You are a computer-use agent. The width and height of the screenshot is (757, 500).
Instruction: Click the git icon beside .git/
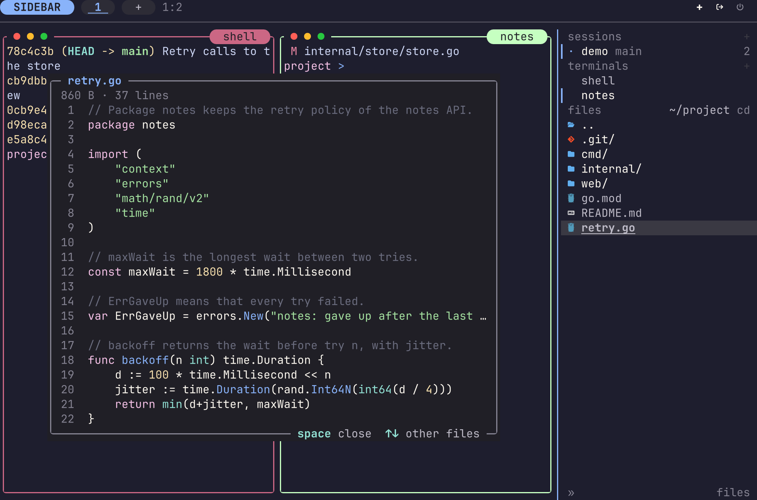tap(571, 140)
